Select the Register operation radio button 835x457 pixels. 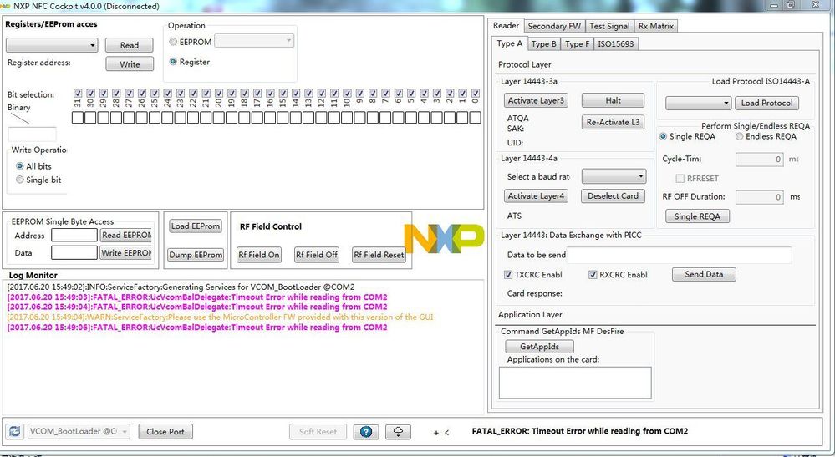click(x=173, y=62)
